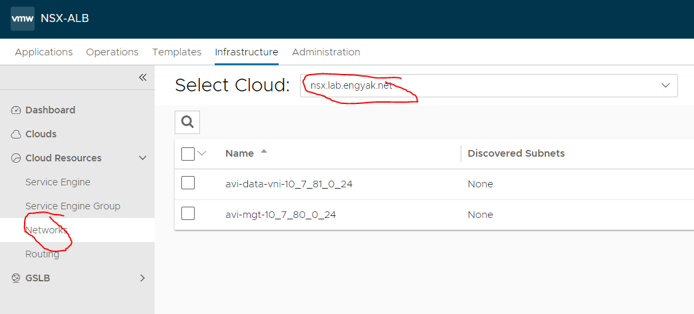Tick the avi-mgt-10_7_80_0_24 checkbox

coord(188,213)
